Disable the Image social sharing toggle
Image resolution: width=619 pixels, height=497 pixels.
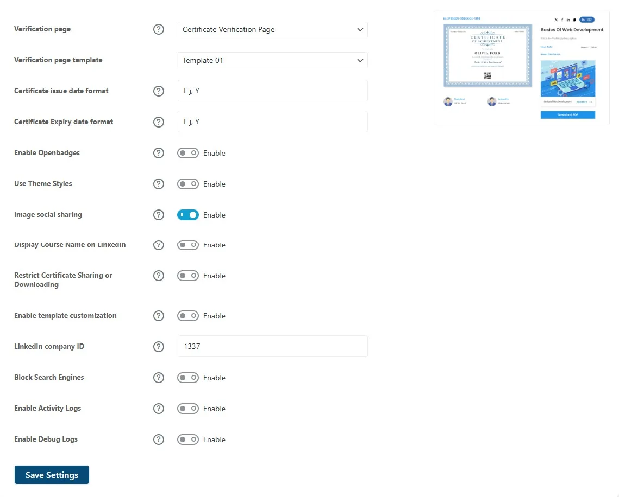pyautogui.click(x=187, y=215)
